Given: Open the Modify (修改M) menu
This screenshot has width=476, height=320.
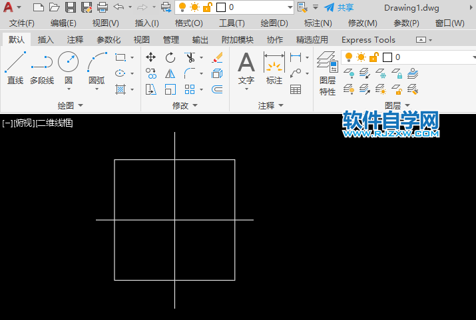Looking at the screenshot, I should [x=362, y=23].
